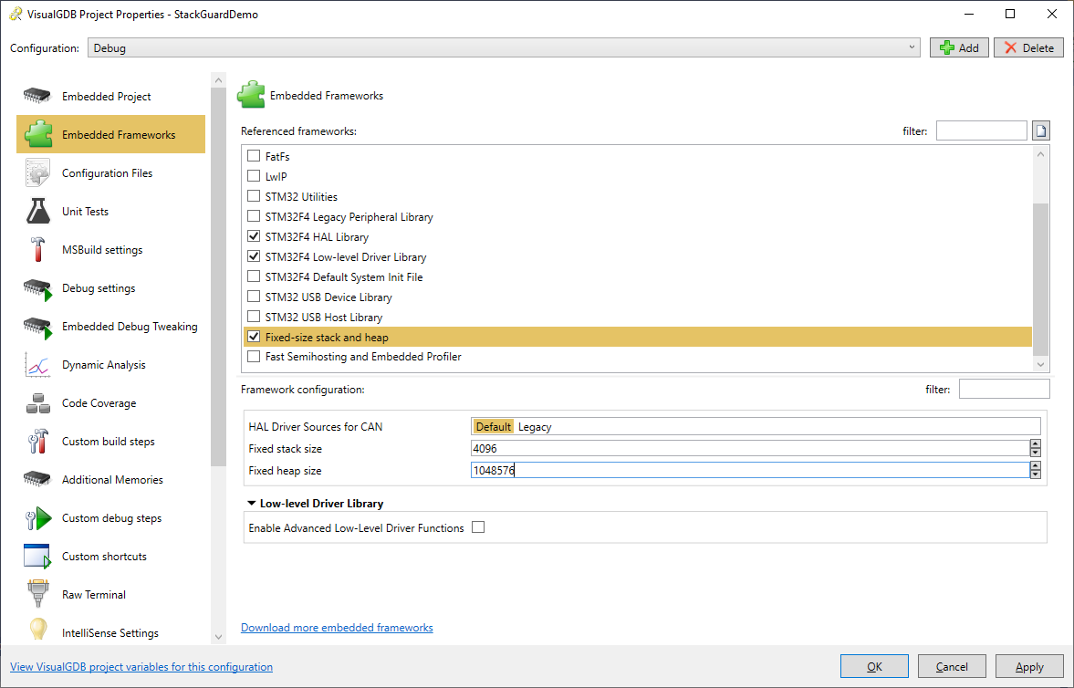
Task: Open the Debug settings page
Action: click(x=111, y=287)
